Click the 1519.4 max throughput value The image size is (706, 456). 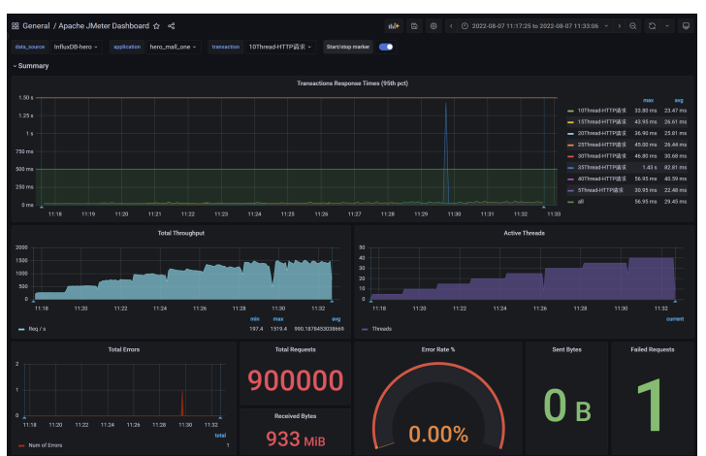[278, 329]
